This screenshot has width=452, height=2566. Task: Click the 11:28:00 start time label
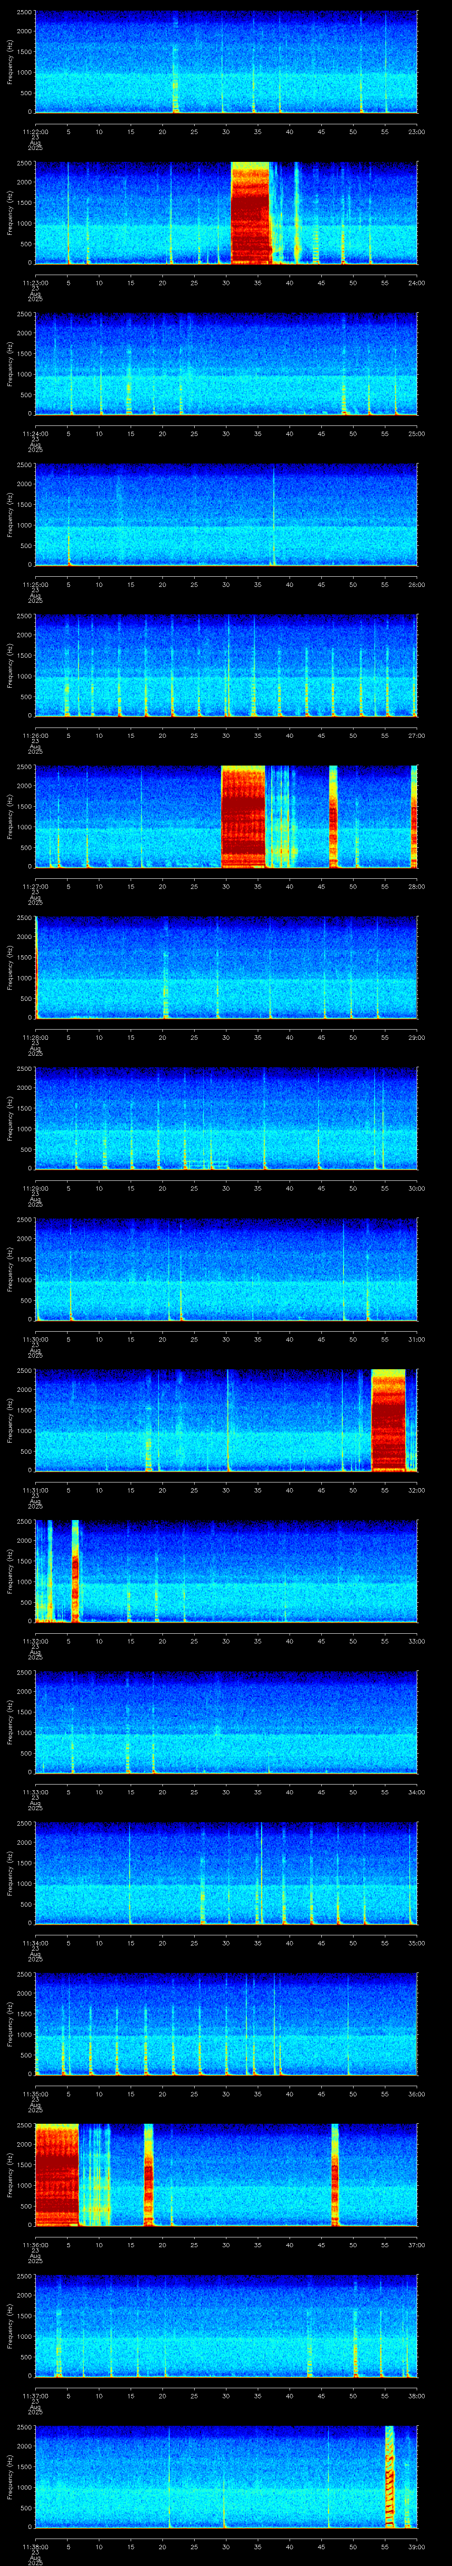tap(35, 1037)
